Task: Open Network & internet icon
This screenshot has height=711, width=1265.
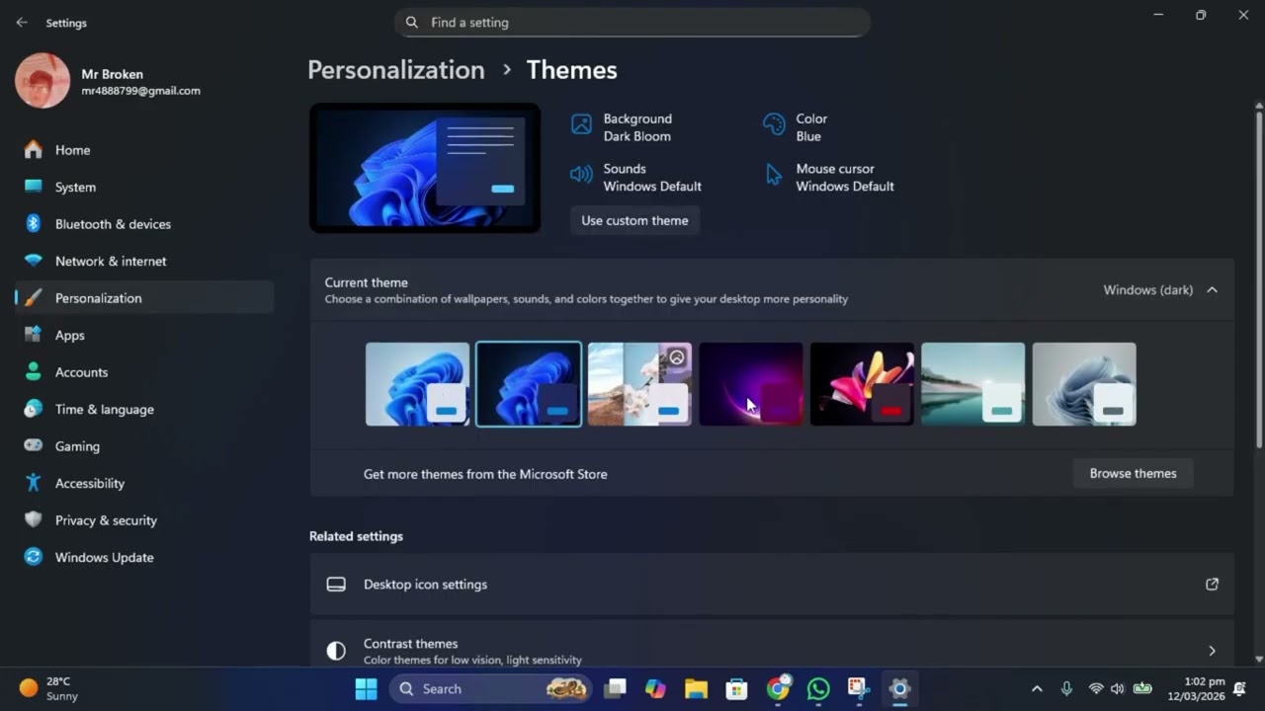Action: (34, 261)
